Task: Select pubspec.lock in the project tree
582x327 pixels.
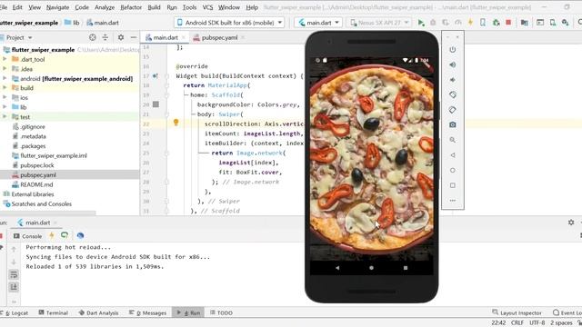Action: [36, 165]
